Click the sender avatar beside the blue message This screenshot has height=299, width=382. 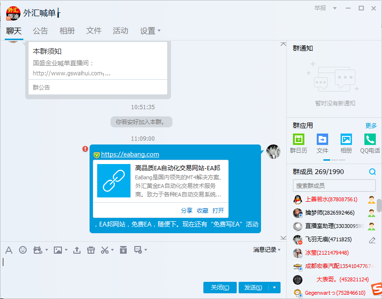[273, 152]
